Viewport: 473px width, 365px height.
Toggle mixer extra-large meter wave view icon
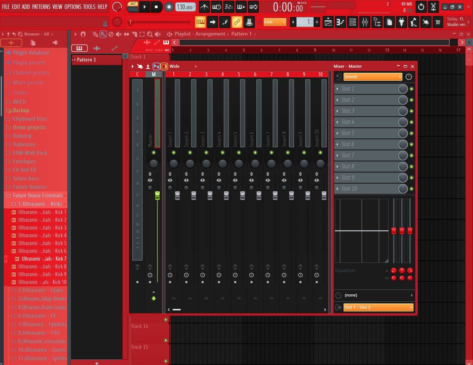156,66
